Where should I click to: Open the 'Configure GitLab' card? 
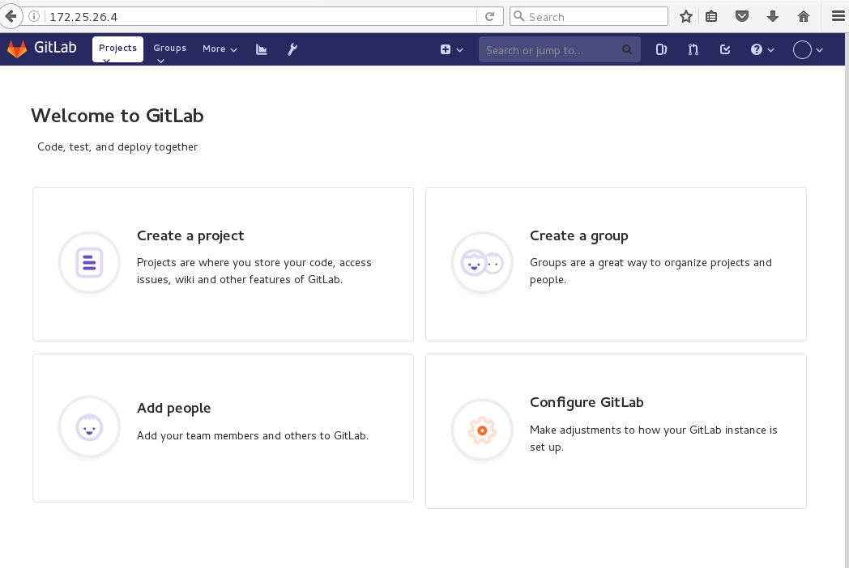pyautogui.click(x=616, y=431)
